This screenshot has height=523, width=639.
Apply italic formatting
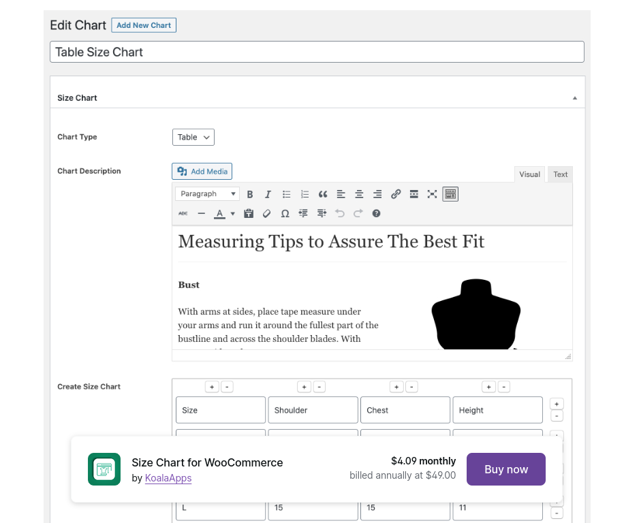268,194
